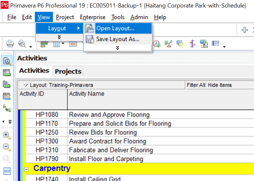Click the Save Layout As disk icon
The width and height of the screenshot is (254, 181).
tap(90, 39)
